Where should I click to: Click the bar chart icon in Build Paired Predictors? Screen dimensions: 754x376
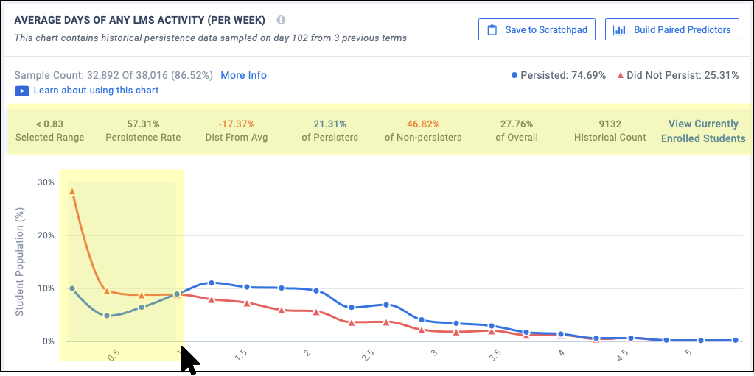click(x=620, y=30)
